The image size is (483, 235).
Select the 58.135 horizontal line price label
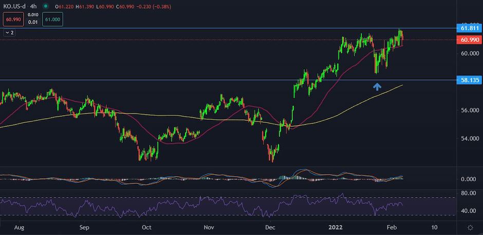click(x=468, y=80)
